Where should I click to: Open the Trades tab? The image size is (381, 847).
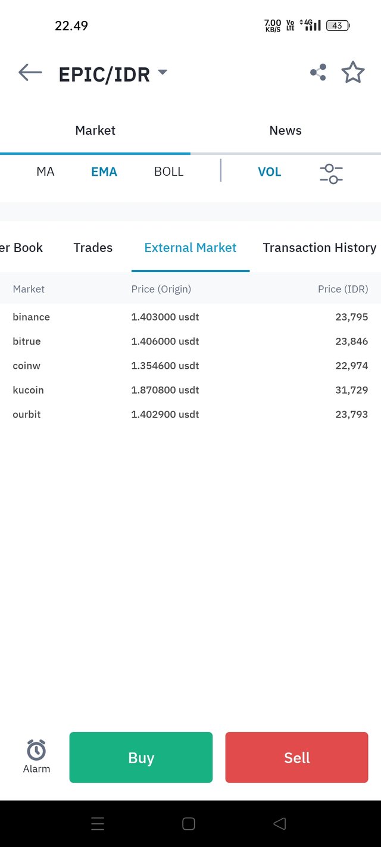[x=93, y=248]
